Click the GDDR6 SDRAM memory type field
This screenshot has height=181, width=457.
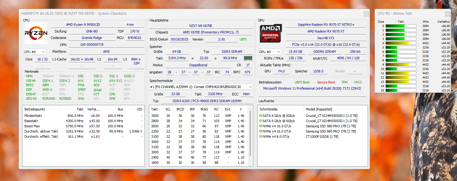coord(324,52)
